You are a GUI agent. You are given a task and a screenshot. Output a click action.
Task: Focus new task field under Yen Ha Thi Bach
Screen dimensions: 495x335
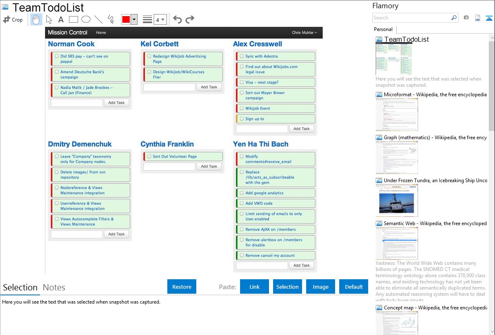pyautogui.click(x=262, y=266)
